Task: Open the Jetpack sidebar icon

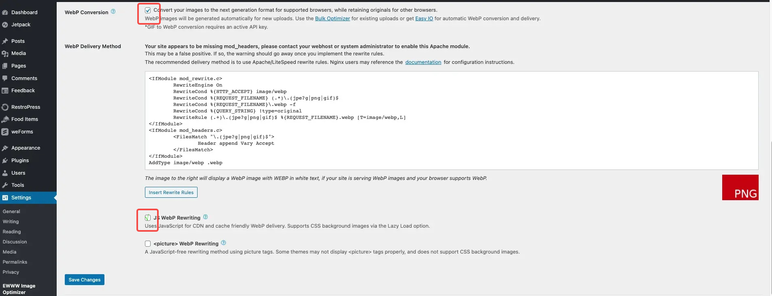Action: pos(5,24)
